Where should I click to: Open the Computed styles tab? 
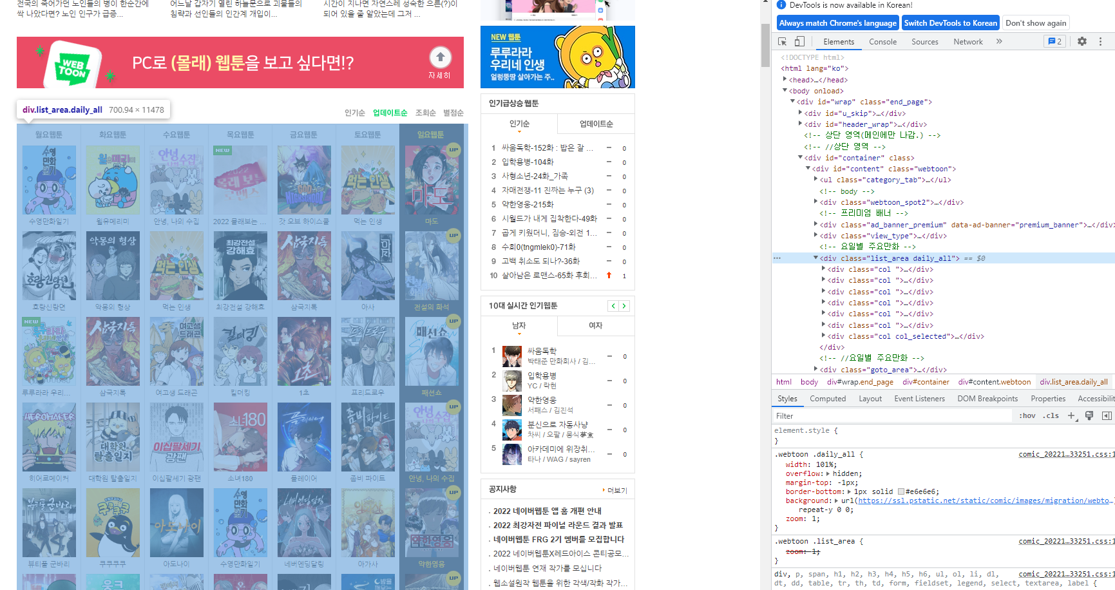(x=827, y=399)
